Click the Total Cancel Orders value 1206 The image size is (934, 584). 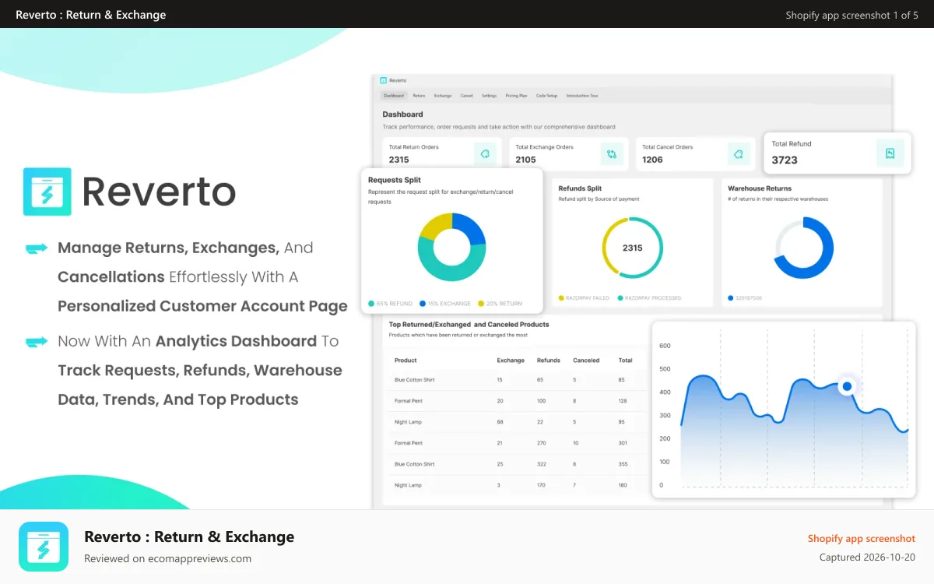(x=652, y=160)
